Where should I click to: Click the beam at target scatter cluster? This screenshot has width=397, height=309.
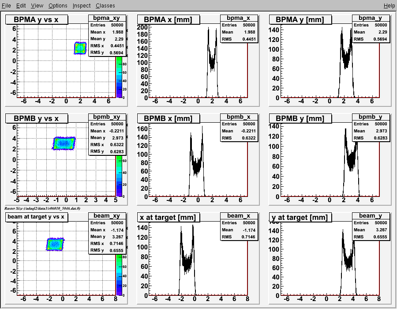coord(55,244)
